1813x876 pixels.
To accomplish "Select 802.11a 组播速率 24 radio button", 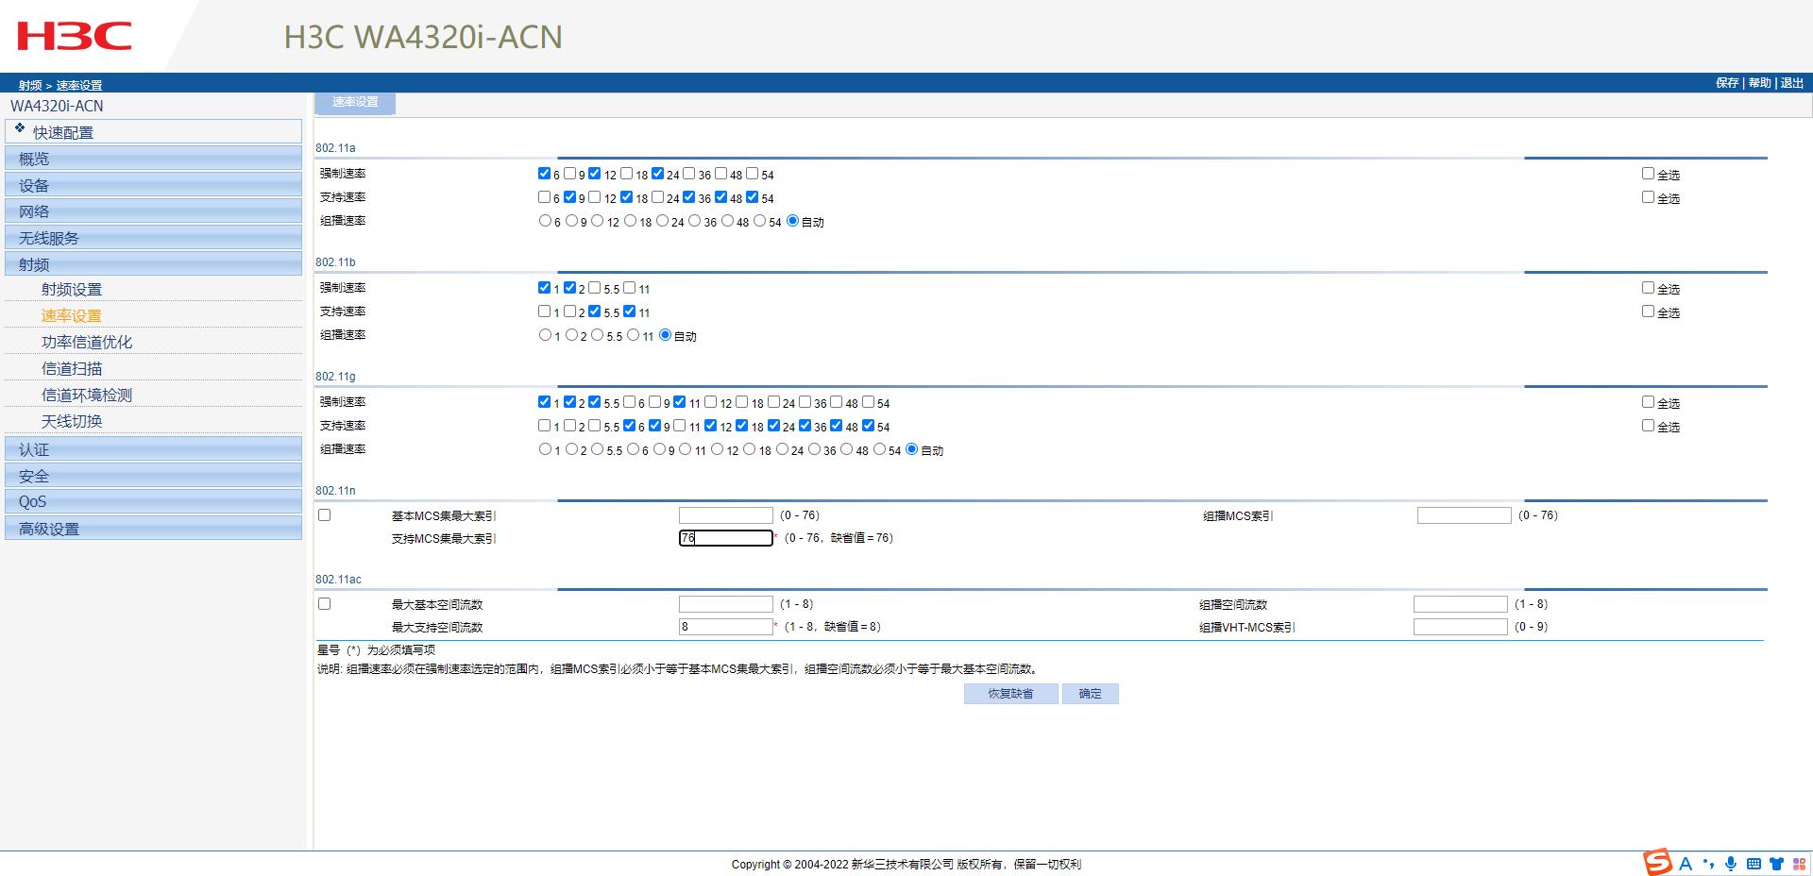I will click(x=663, y=221).
